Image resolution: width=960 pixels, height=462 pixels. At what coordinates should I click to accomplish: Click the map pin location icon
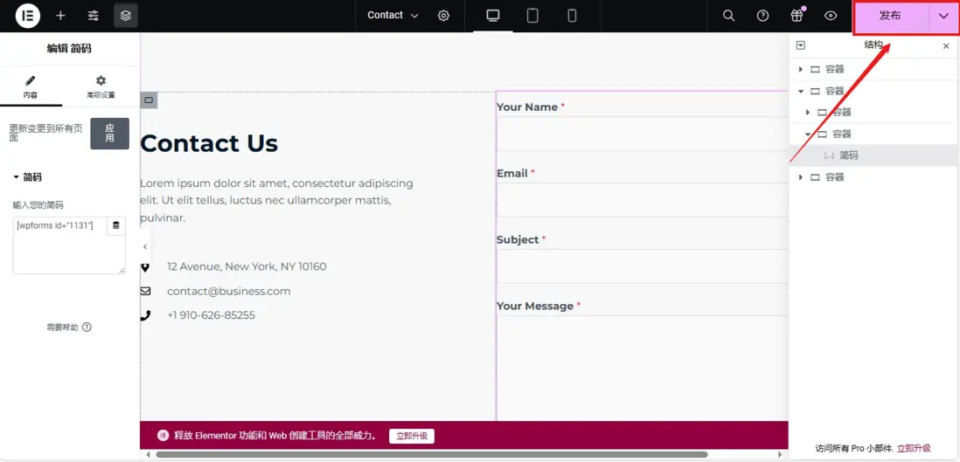point(145,267)
